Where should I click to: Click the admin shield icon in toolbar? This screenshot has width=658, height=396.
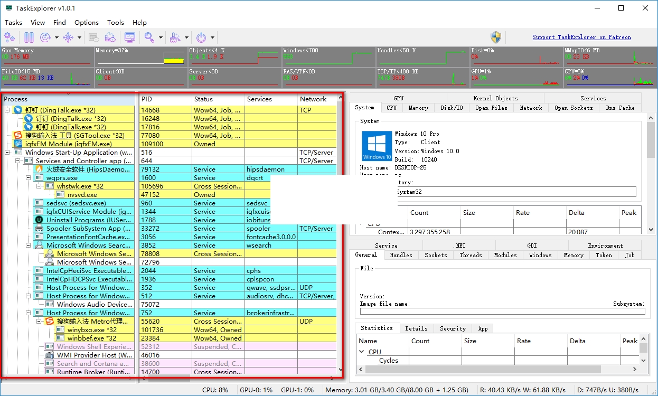(x=495, y=37)
